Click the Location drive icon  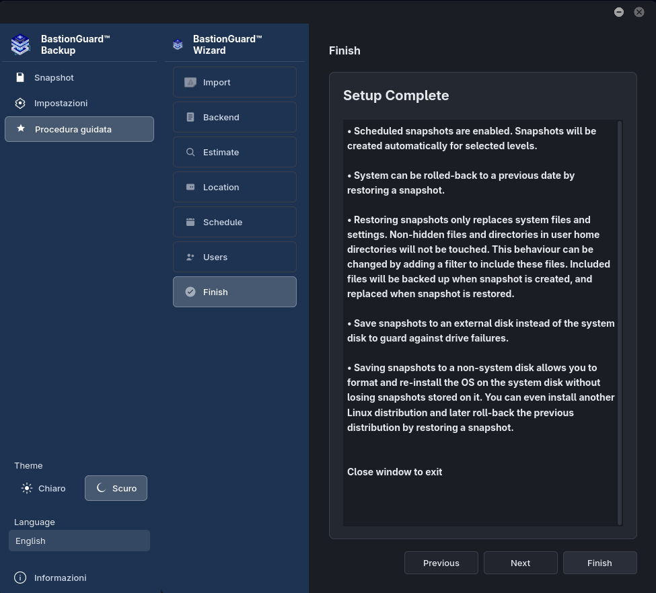[190, 187]
